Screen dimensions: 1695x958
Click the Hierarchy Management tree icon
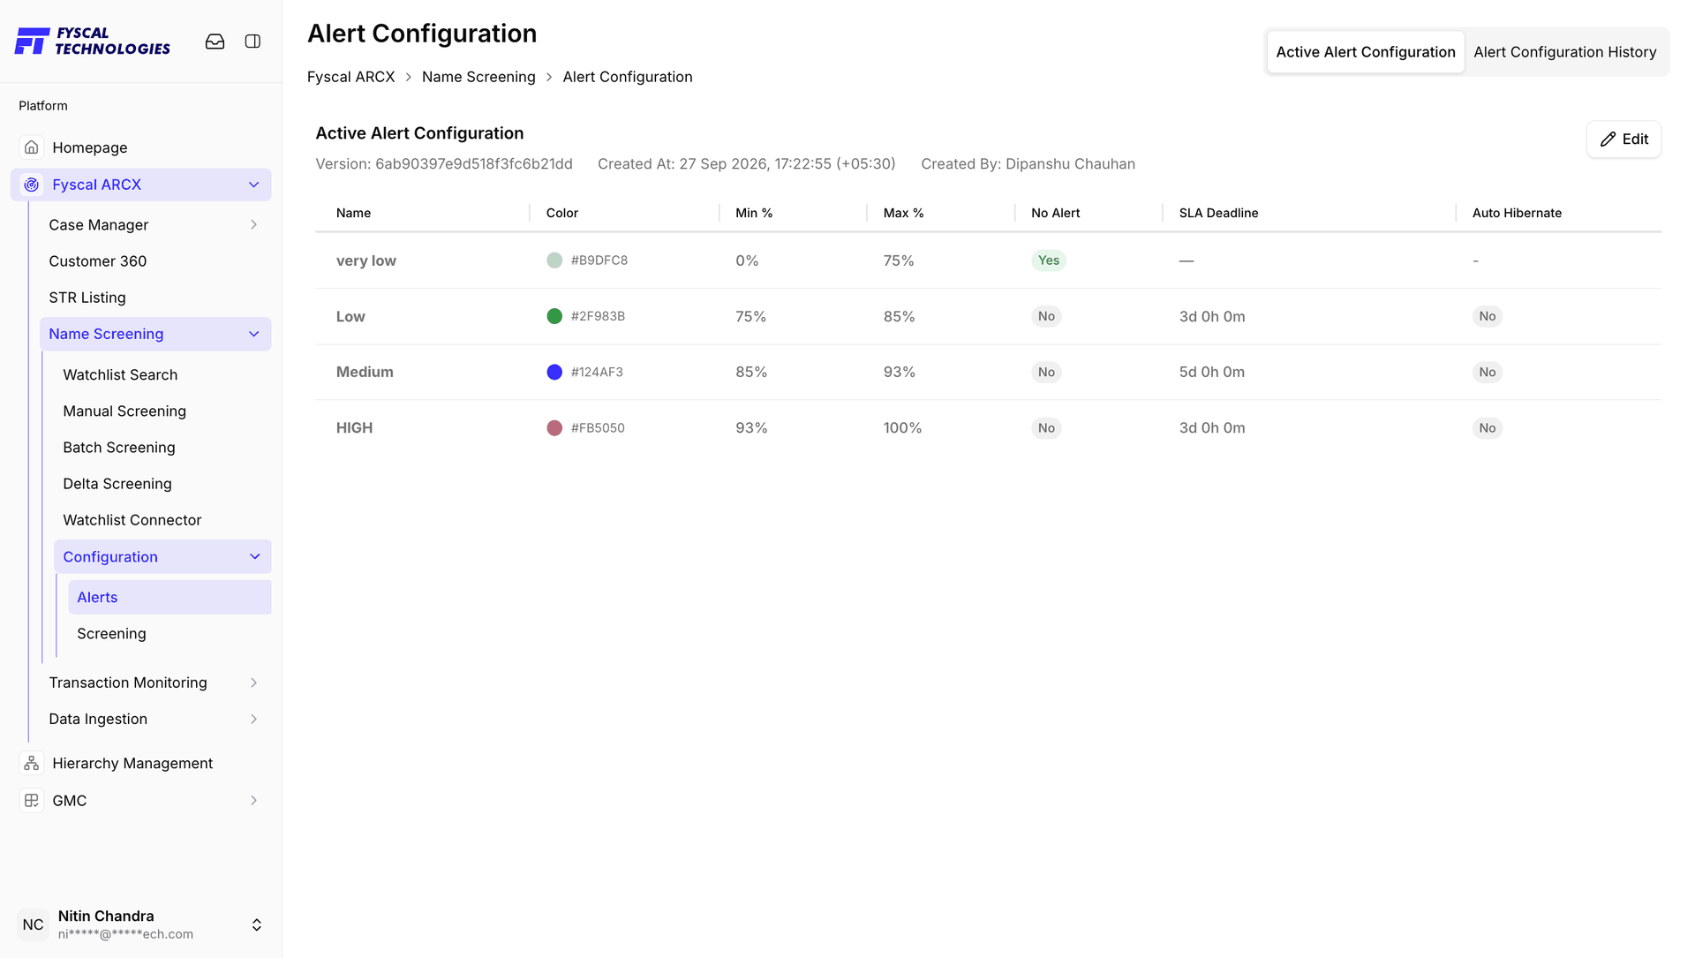tap(32, 763)
